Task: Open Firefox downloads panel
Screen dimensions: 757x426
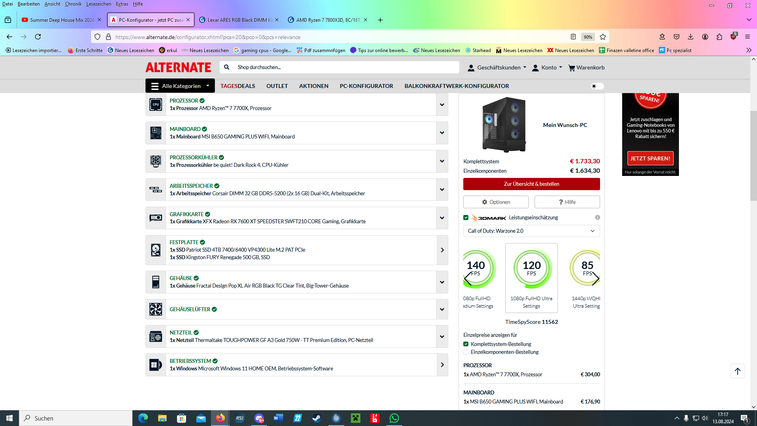Action: [x=691, y=37]
